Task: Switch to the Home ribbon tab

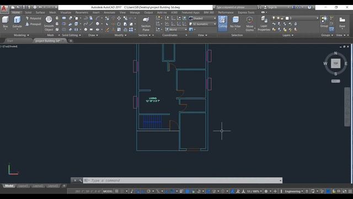Action: tap(16, 12)
